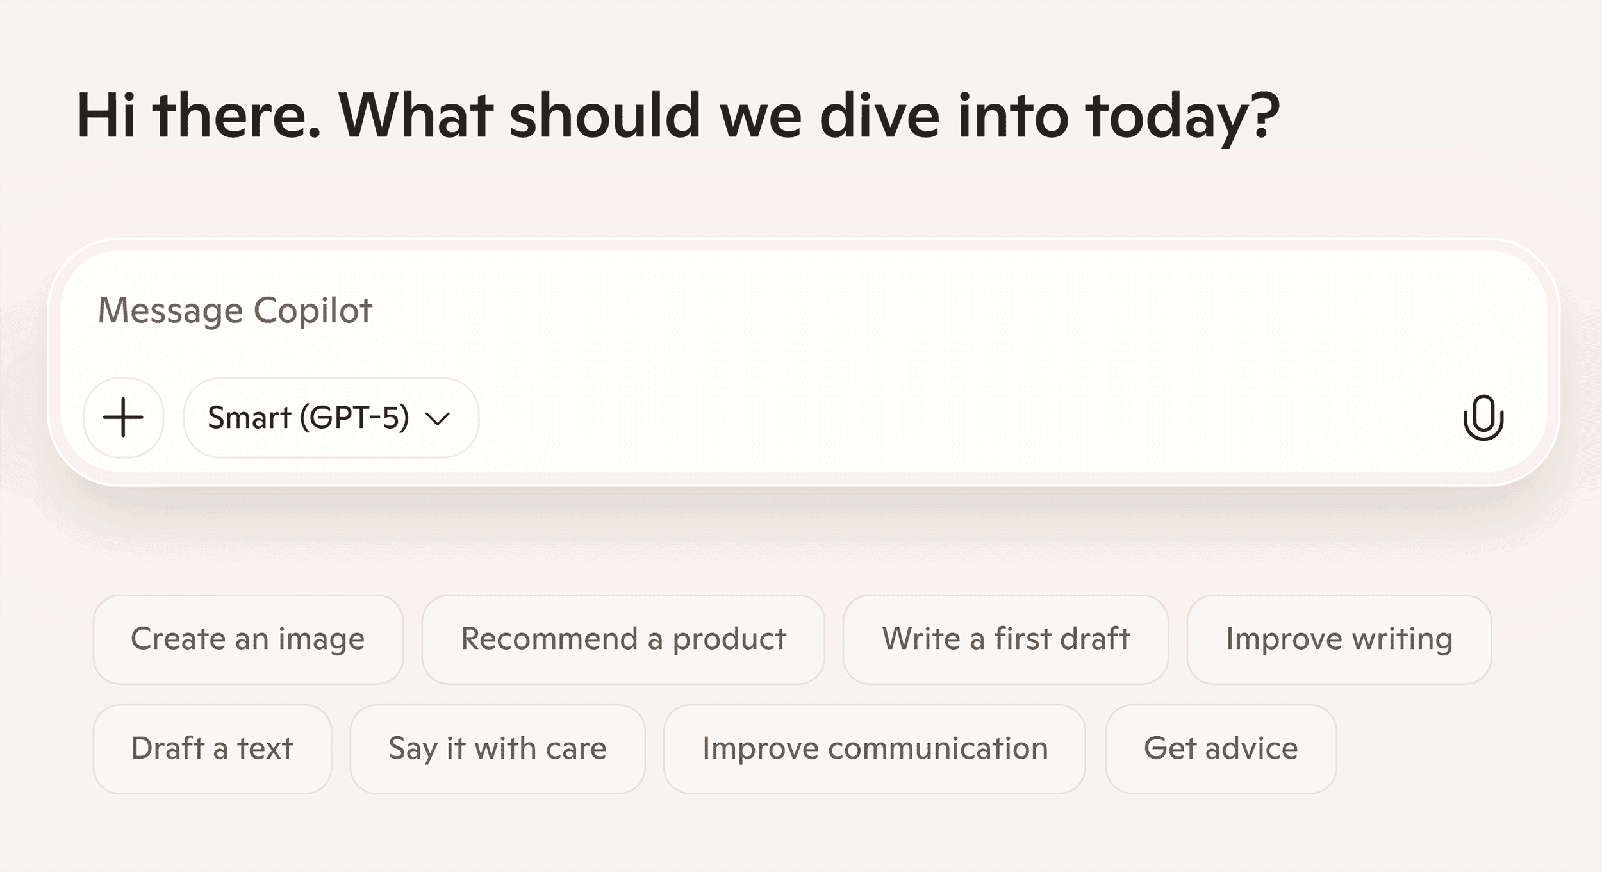The image size is (1602, 872).
Task: Click Write a first draft
Action: coord(1006,638)
